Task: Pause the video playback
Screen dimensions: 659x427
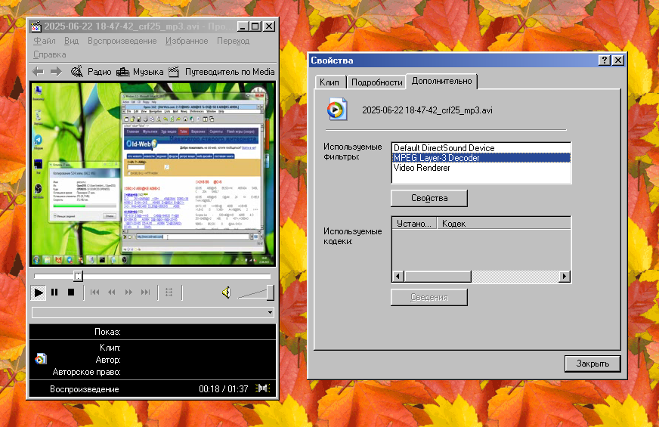Action: [x=54, y=292]
